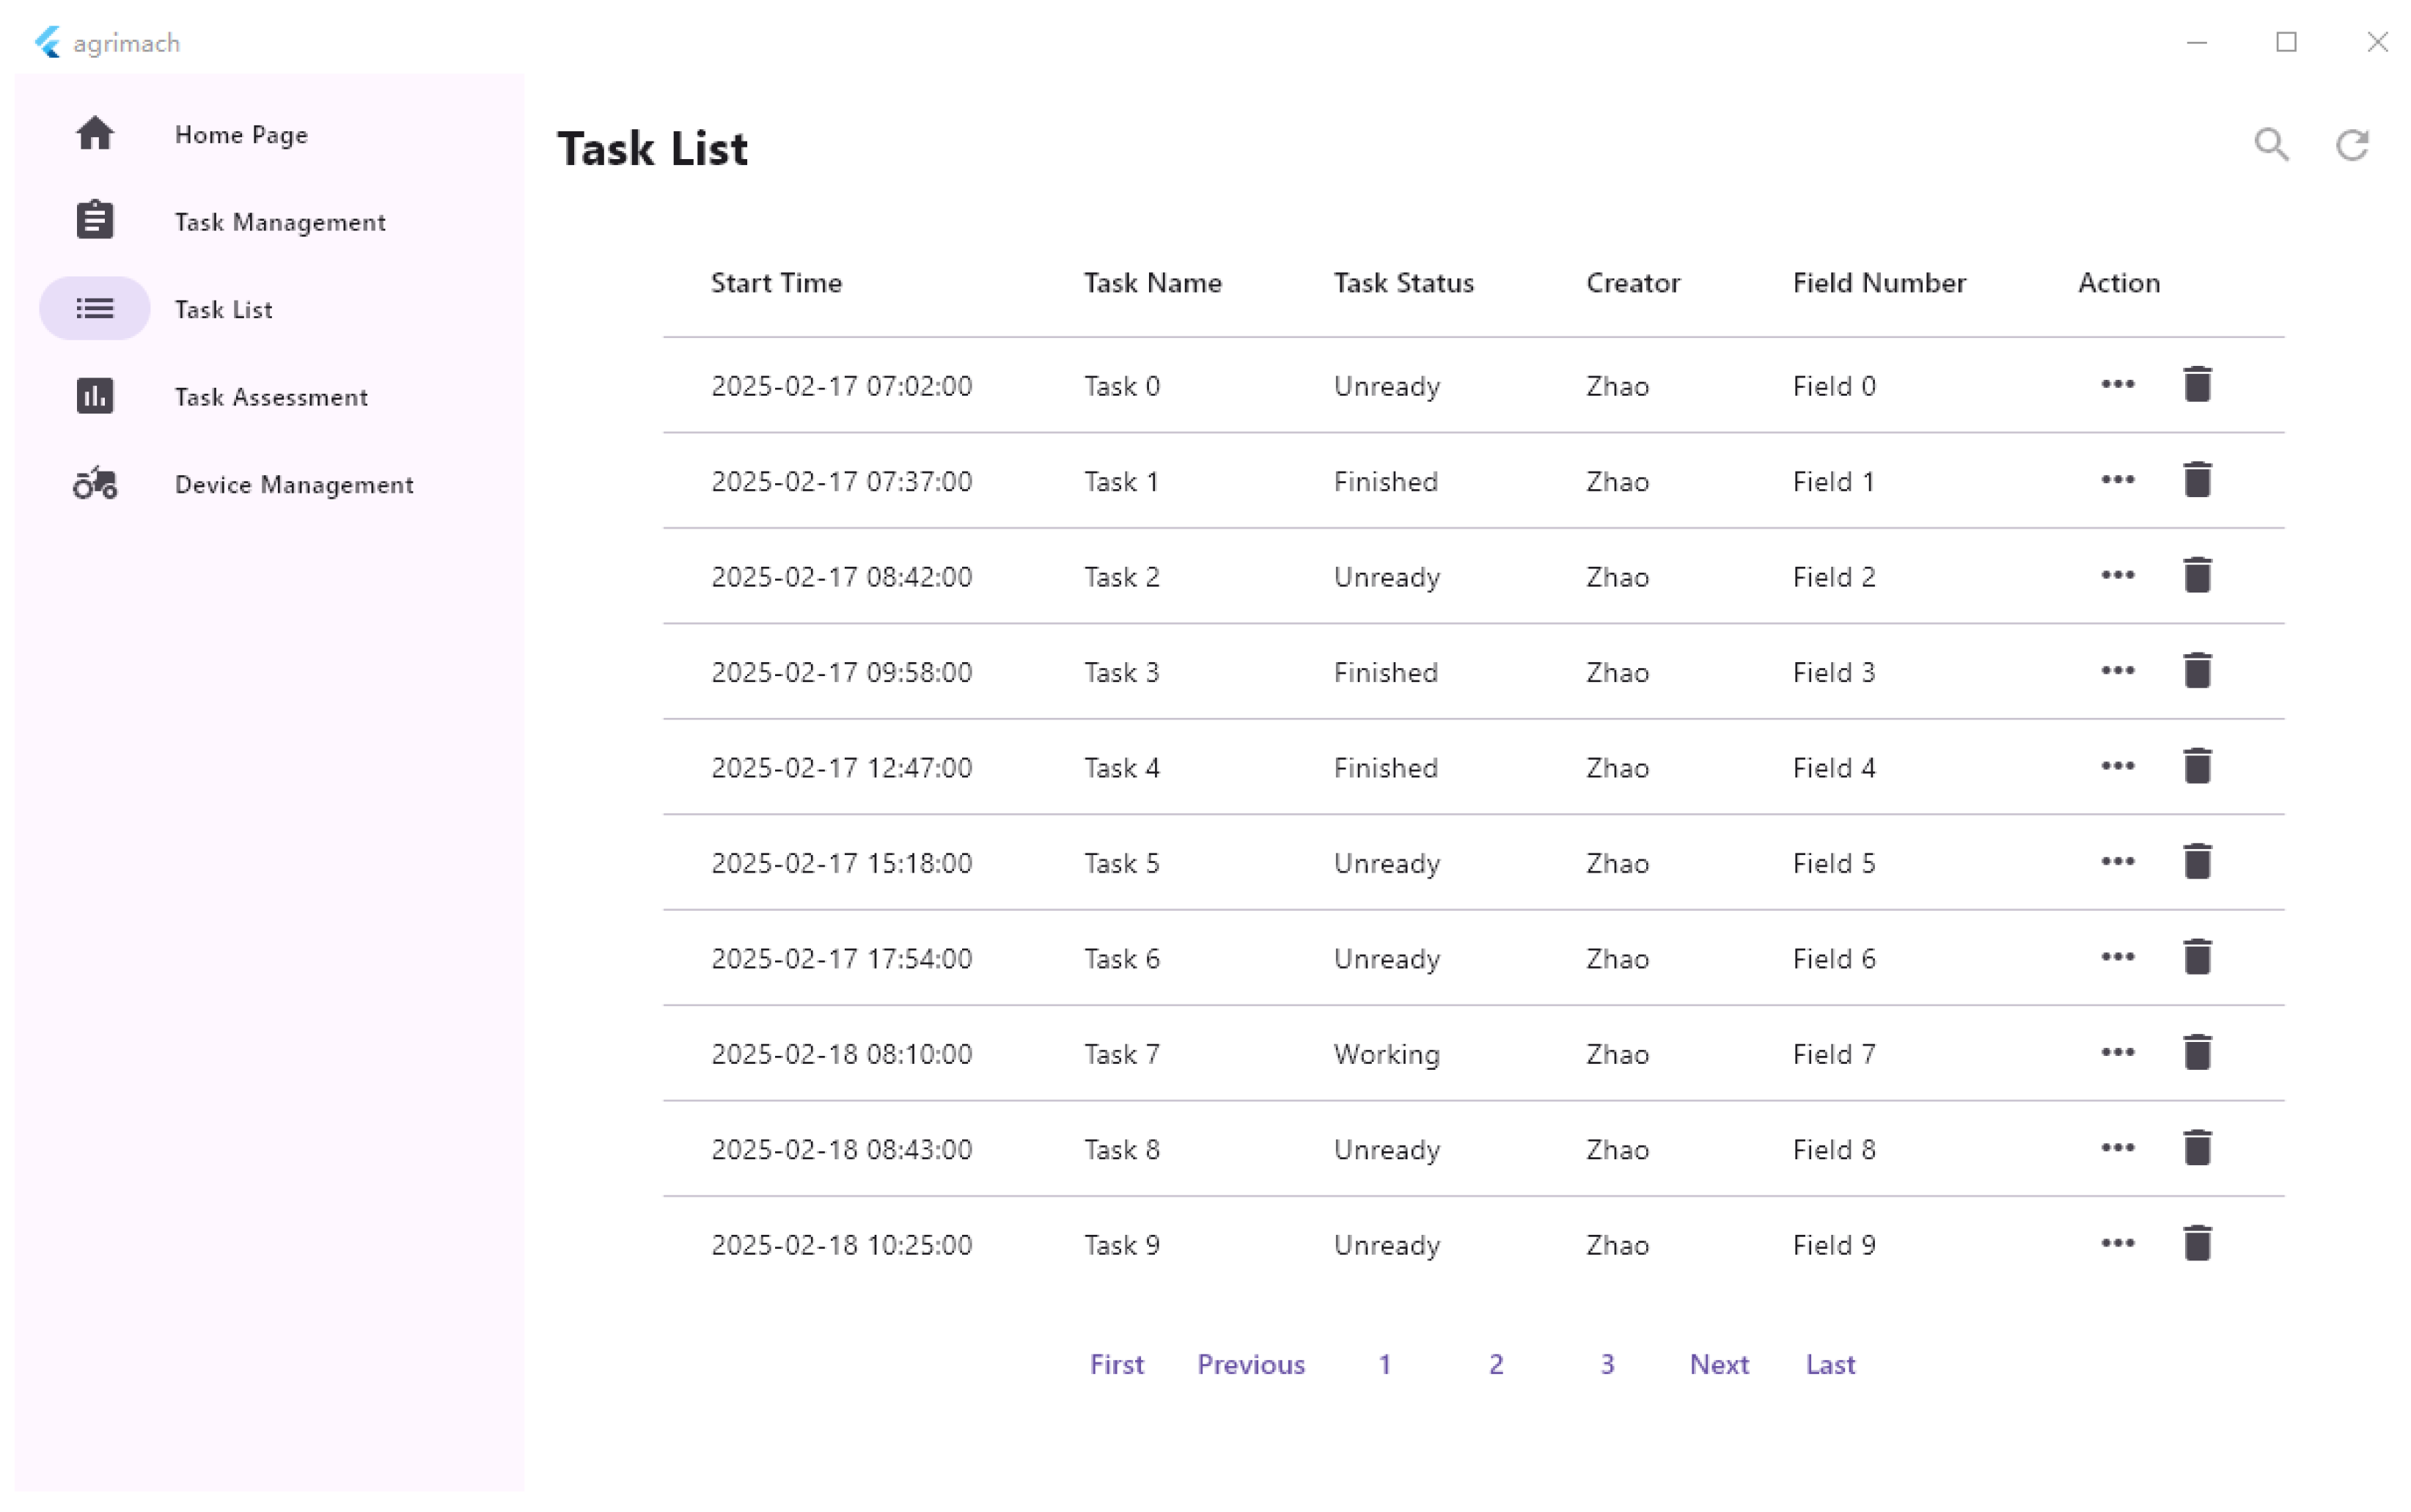Click trash icon for Task 9

pyautogui.click(x=2196, y=1244)
